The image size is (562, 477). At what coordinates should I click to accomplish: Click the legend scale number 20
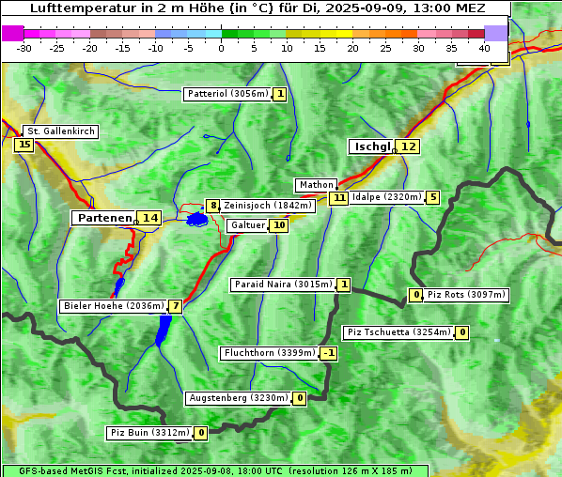(352, 48)
